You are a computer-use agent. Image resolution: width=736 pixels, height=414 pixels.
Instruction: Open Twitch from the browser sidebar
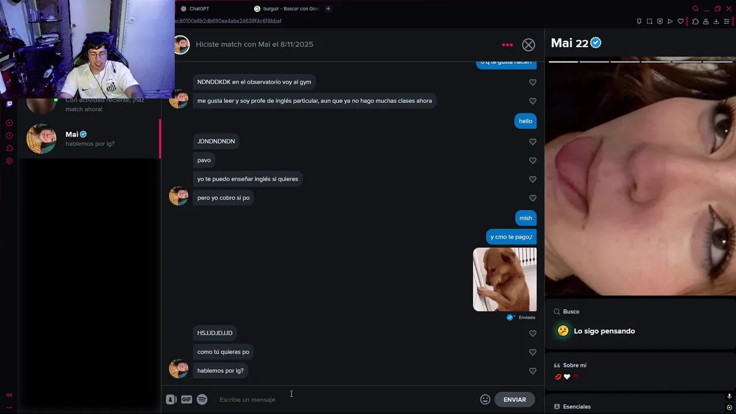[9, 104]
